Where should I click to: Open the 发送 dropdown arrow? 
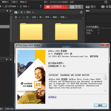pos(28,7)
